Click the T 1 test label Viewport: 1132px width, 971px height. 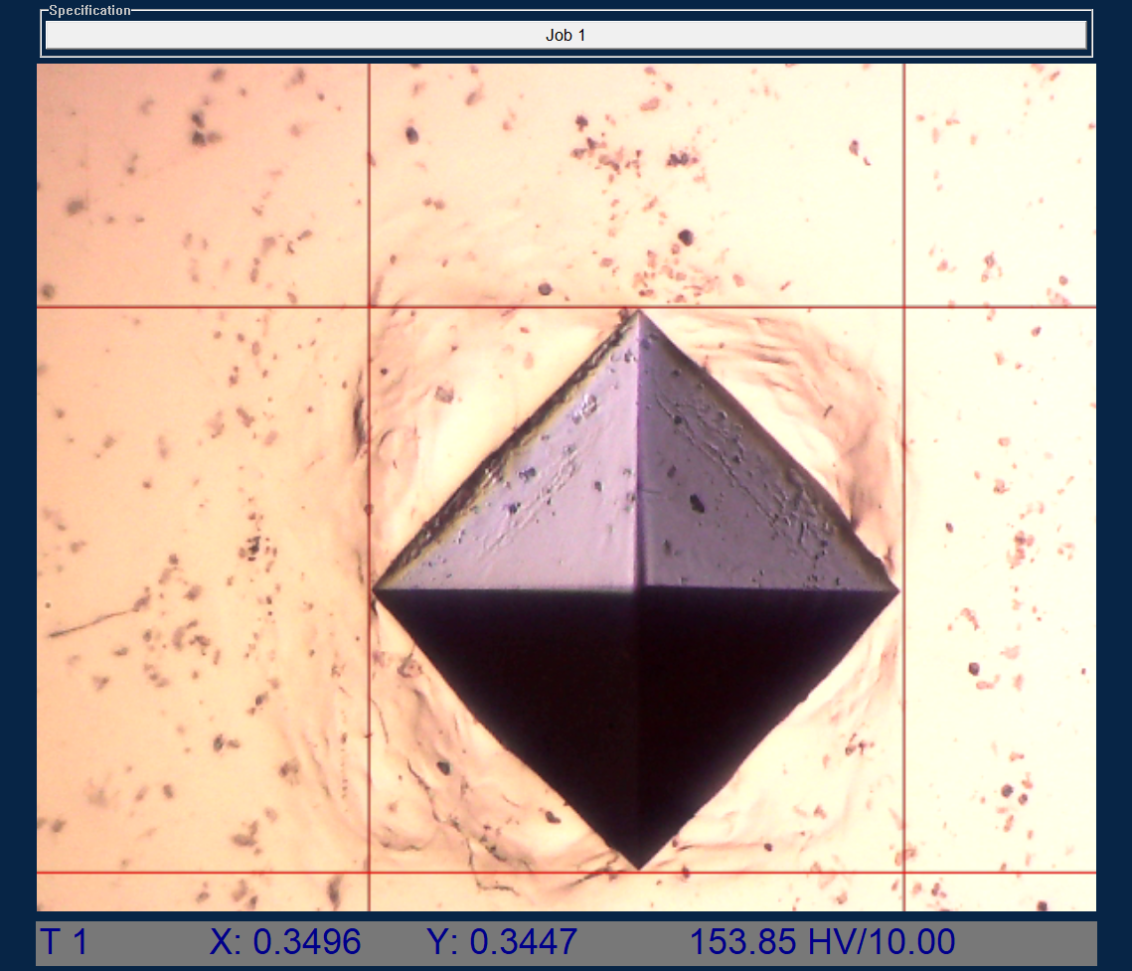pyautogui.click(x=64, y=942)
